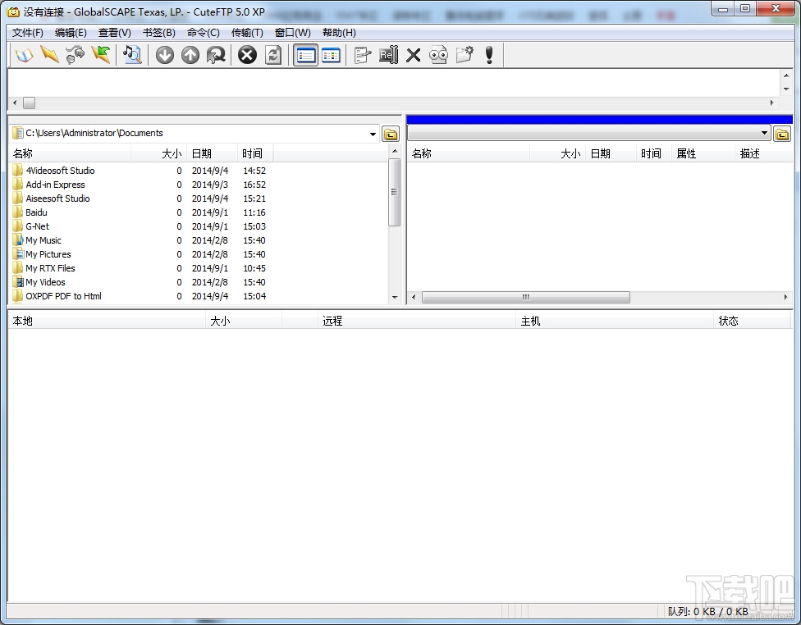Click the Stop (X circle) icon

point(247,55)
